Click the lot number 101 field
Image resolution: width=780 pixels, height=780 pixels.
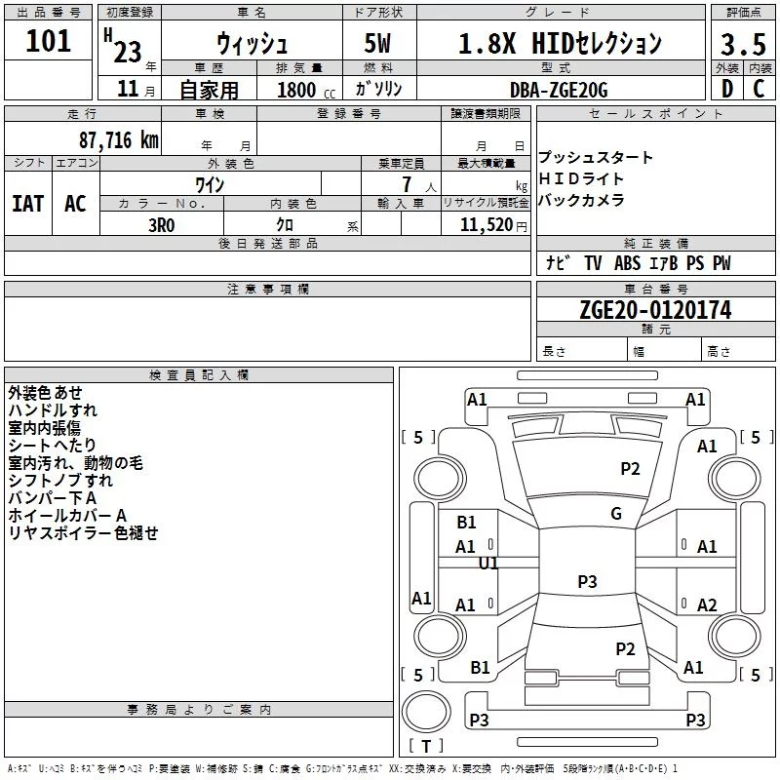pos(48,40)
